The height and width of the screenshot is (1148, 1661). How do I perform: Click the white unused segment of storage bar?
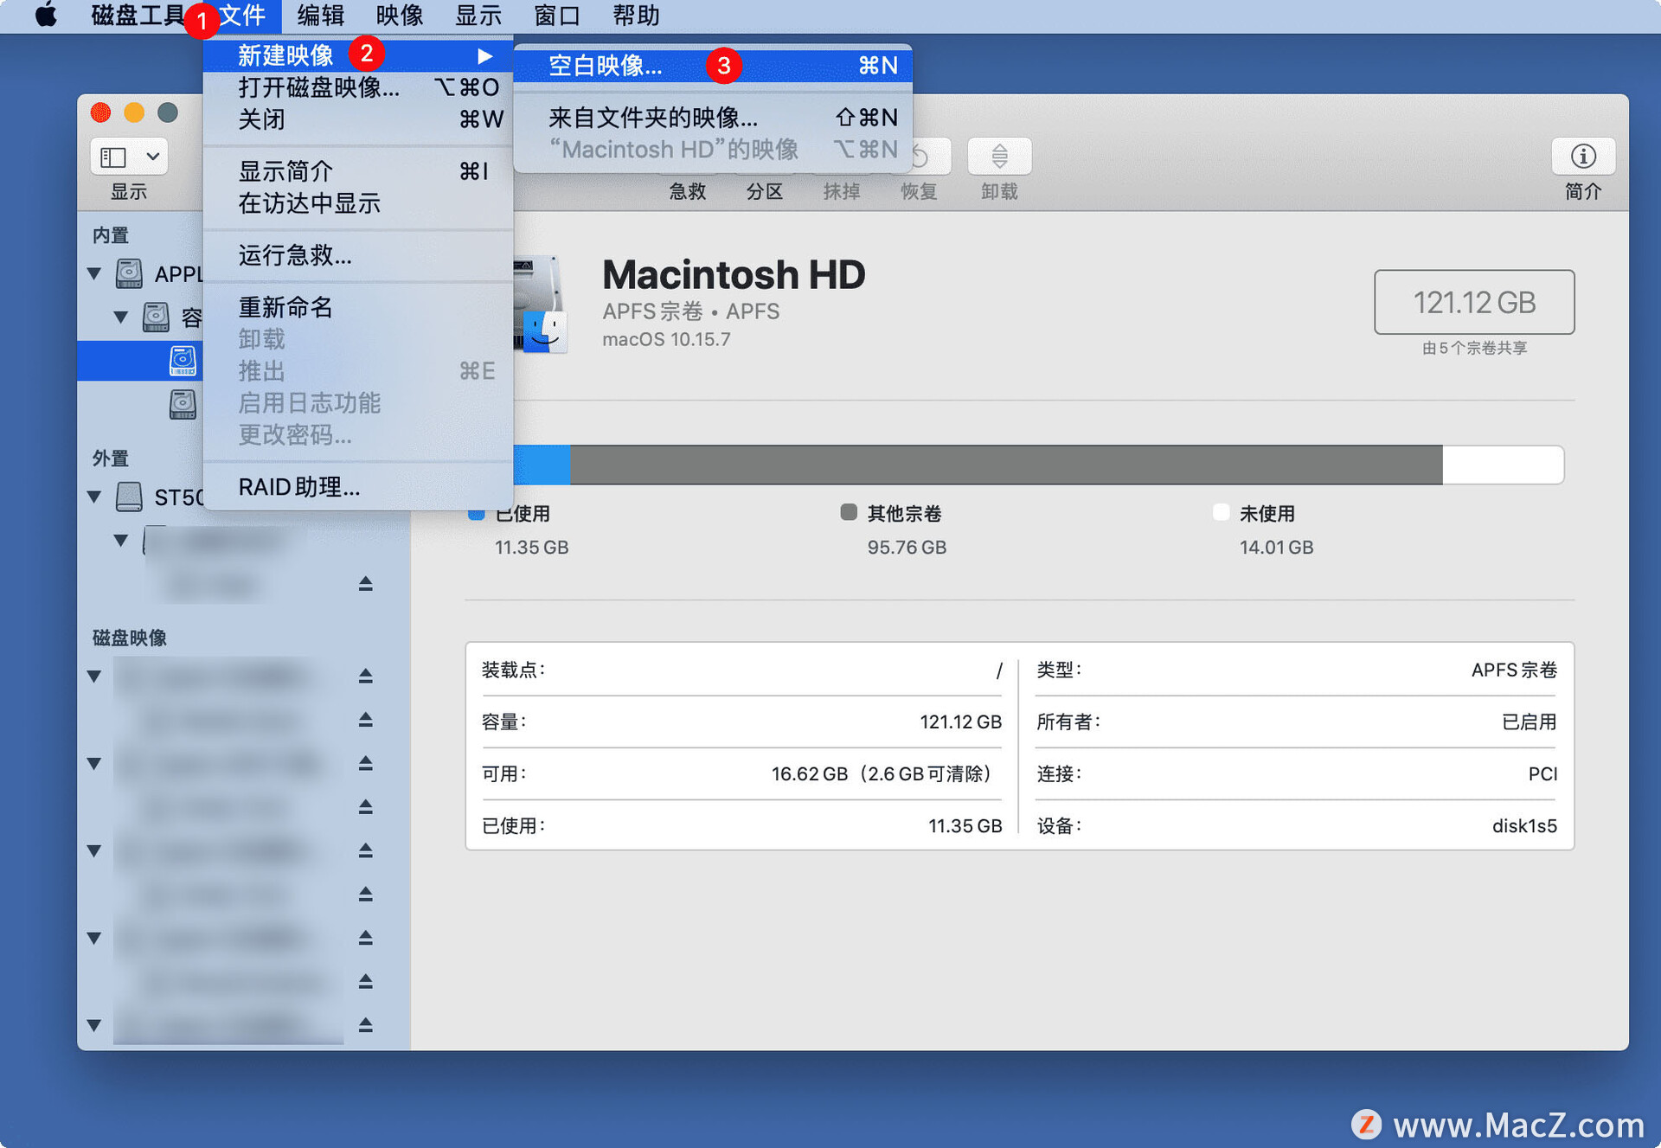(x=1504, y=465)
